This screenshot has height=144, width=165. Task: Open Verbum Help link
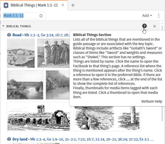click(x=151, y=101)
